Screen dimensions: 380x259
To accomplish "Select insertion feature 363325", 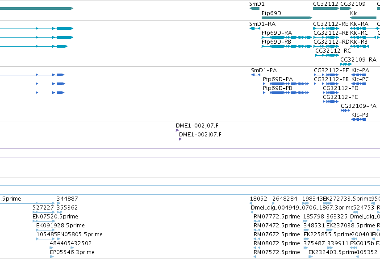I will click(x=330, y=221).
